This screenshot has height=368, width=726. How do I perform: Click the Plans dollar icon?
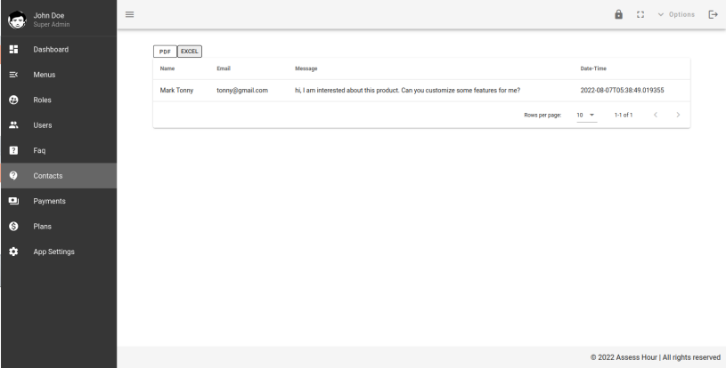(13, 226)
